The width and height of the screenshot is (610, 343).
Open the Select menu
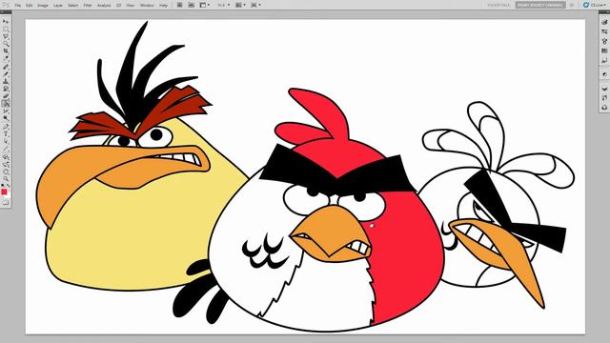72,6
